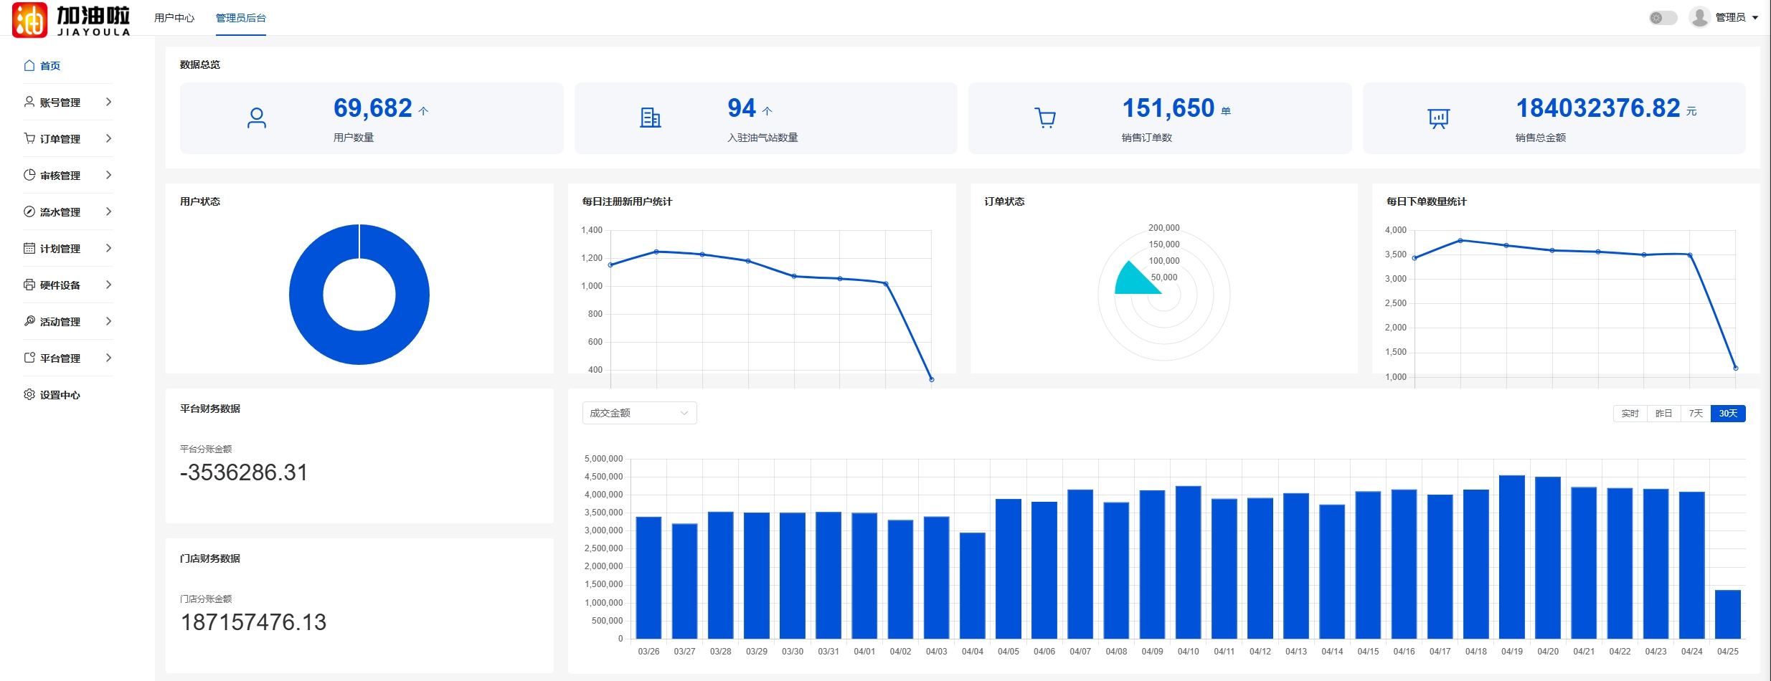The image size is (1771, 681).
Task: Click the 计划管理 calendar sidebar icon
Action: [29, 248]
